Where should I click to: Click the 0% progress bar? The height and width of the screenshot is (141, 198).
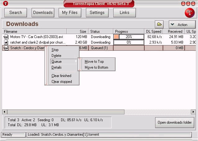click(x=129, y=42)
